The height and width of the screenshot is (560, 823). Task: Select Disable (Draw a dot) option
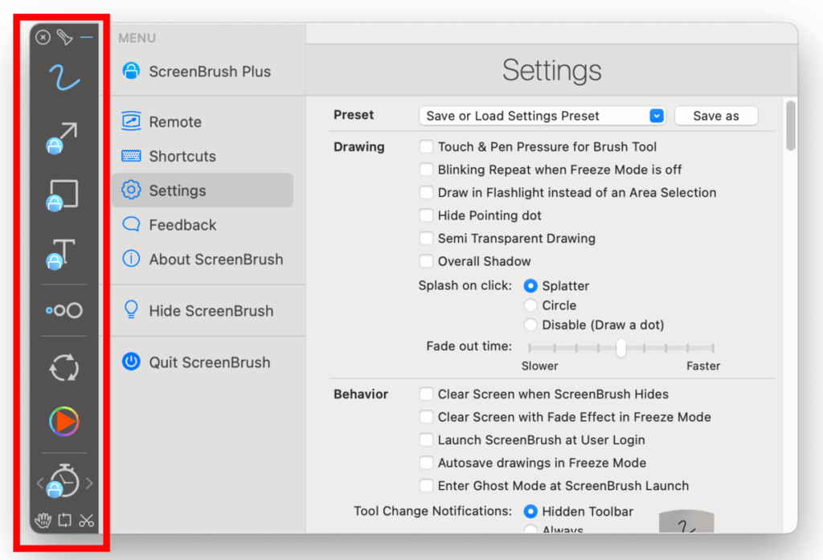[x=530, y=325]
